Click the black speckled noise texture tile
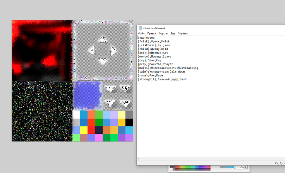 (42, 111)
